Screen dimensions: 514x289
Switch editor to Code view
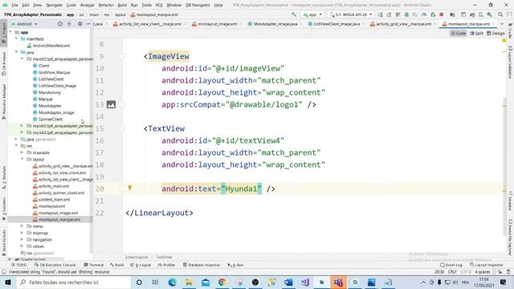[x=459, y=34]
